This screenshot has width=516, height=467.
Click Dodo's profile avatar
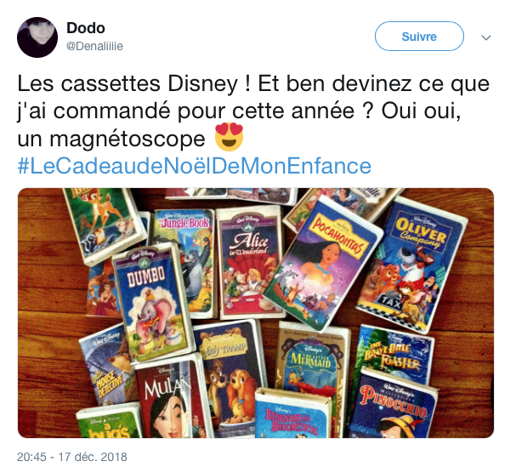tap(37, 37)
